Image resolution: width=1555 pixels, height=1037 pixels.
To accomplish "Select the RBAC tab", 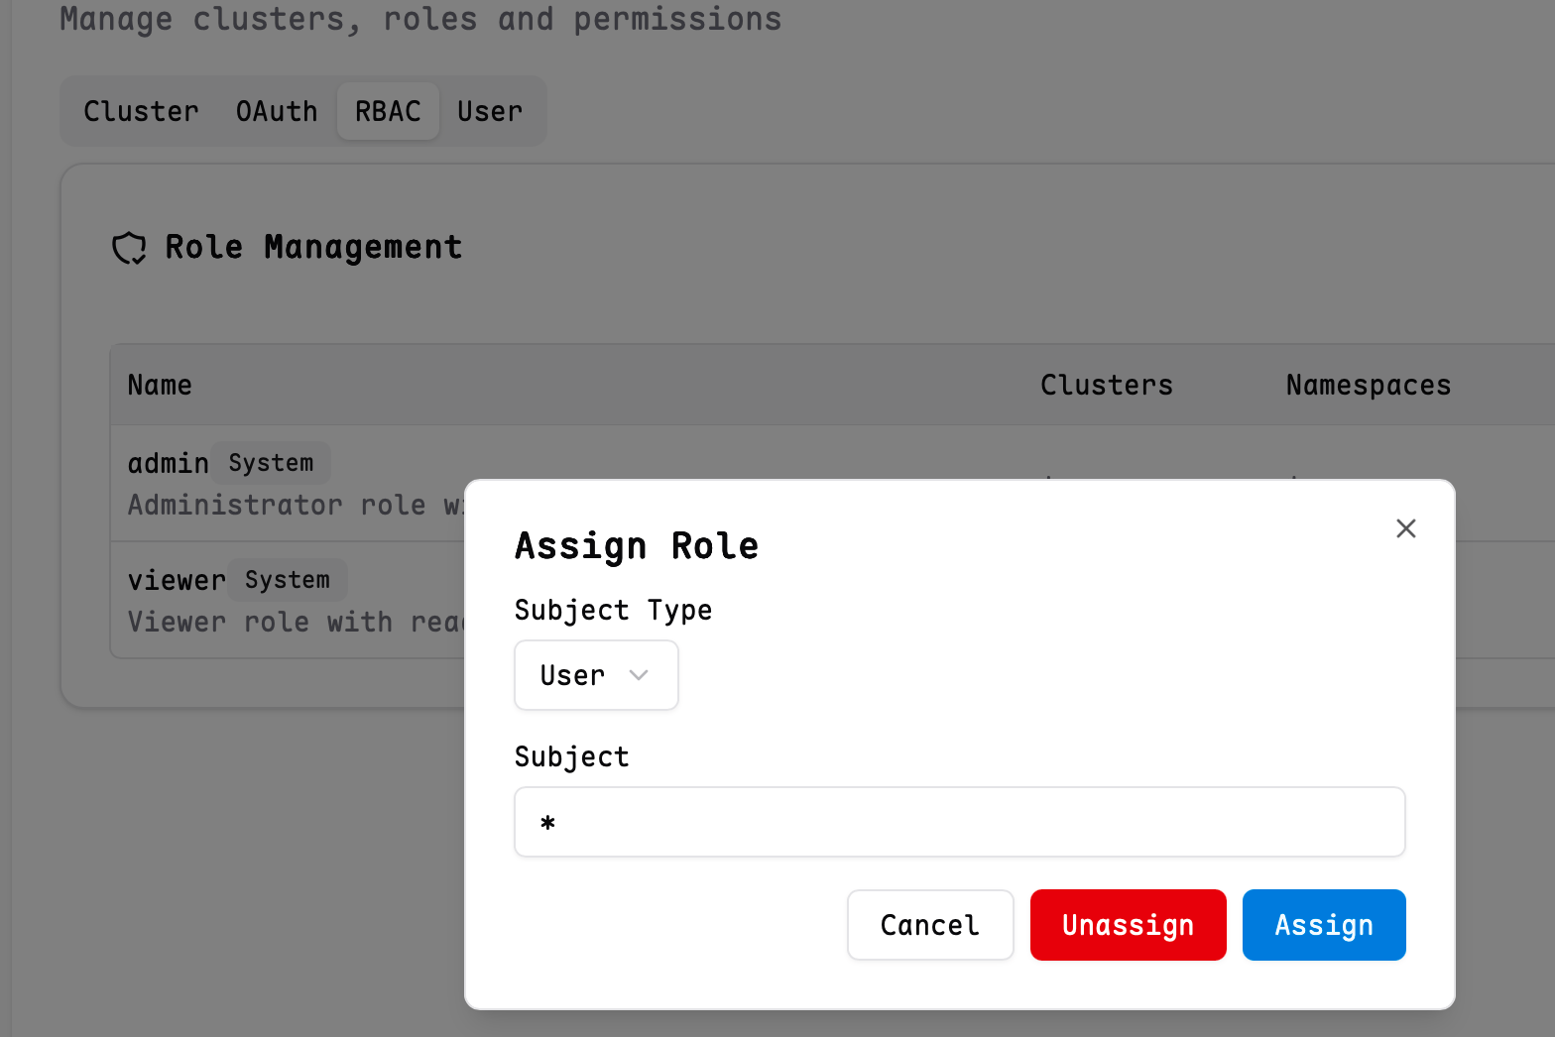I will tap(388, 111).
